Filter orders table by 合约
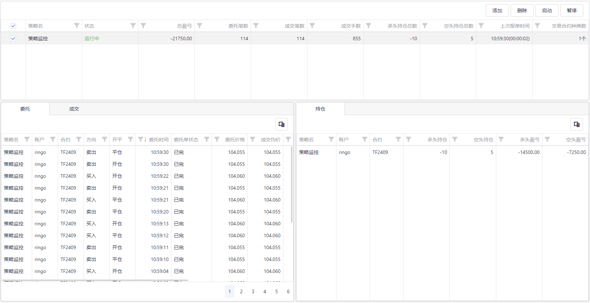The width and height of the screenshot is (590, 303). tap(79, 139)
